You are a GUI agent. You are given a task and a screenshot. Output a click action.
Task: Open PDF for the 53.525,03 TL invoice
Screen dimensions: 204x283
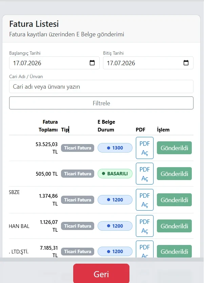[x=145, y=148]
